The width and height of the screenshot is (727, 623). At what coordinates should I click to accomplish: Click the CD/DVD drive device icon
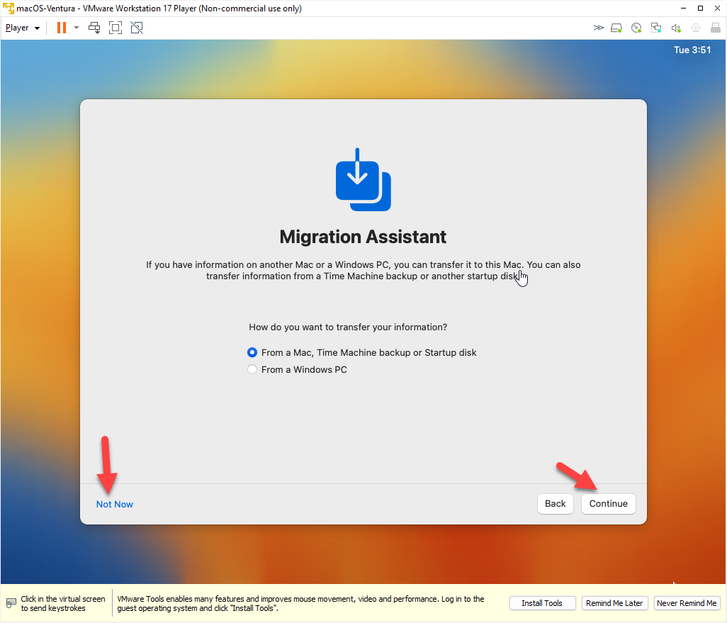(x=636, y=28)
